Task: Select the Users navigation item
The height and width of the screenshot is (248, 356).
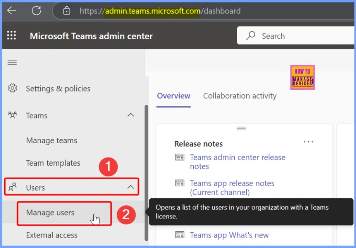Action: [72, 187]
